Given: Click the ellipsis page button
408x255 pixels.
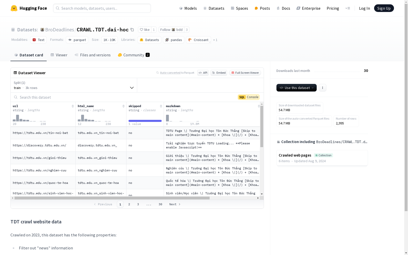Looking at the screenshot, I should pos(149,204).
